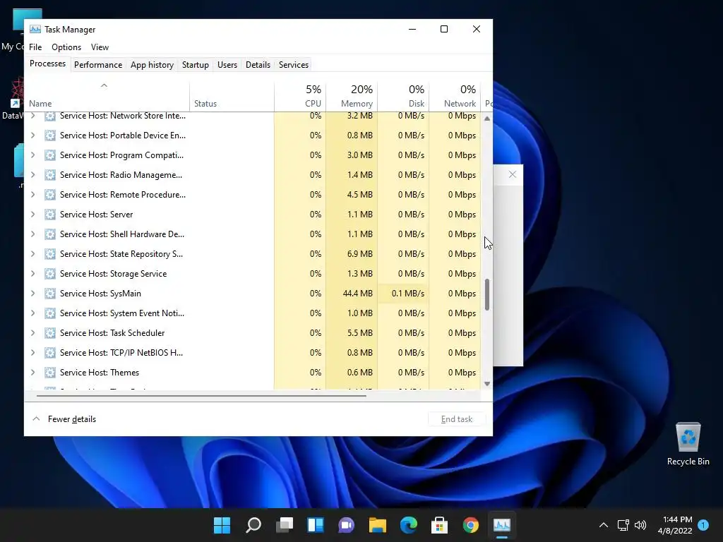
Task: Click the End task button
Action: (x=457, y=419)
